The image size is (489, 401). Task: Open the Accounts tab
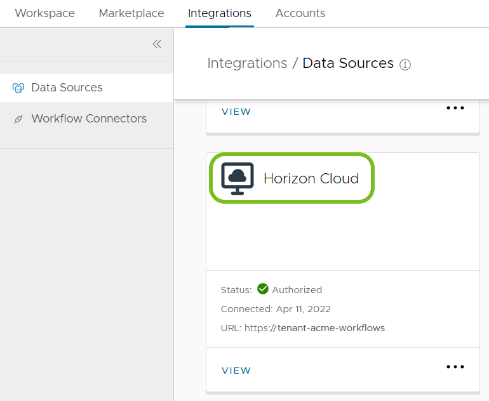click(x=300, y=13)
